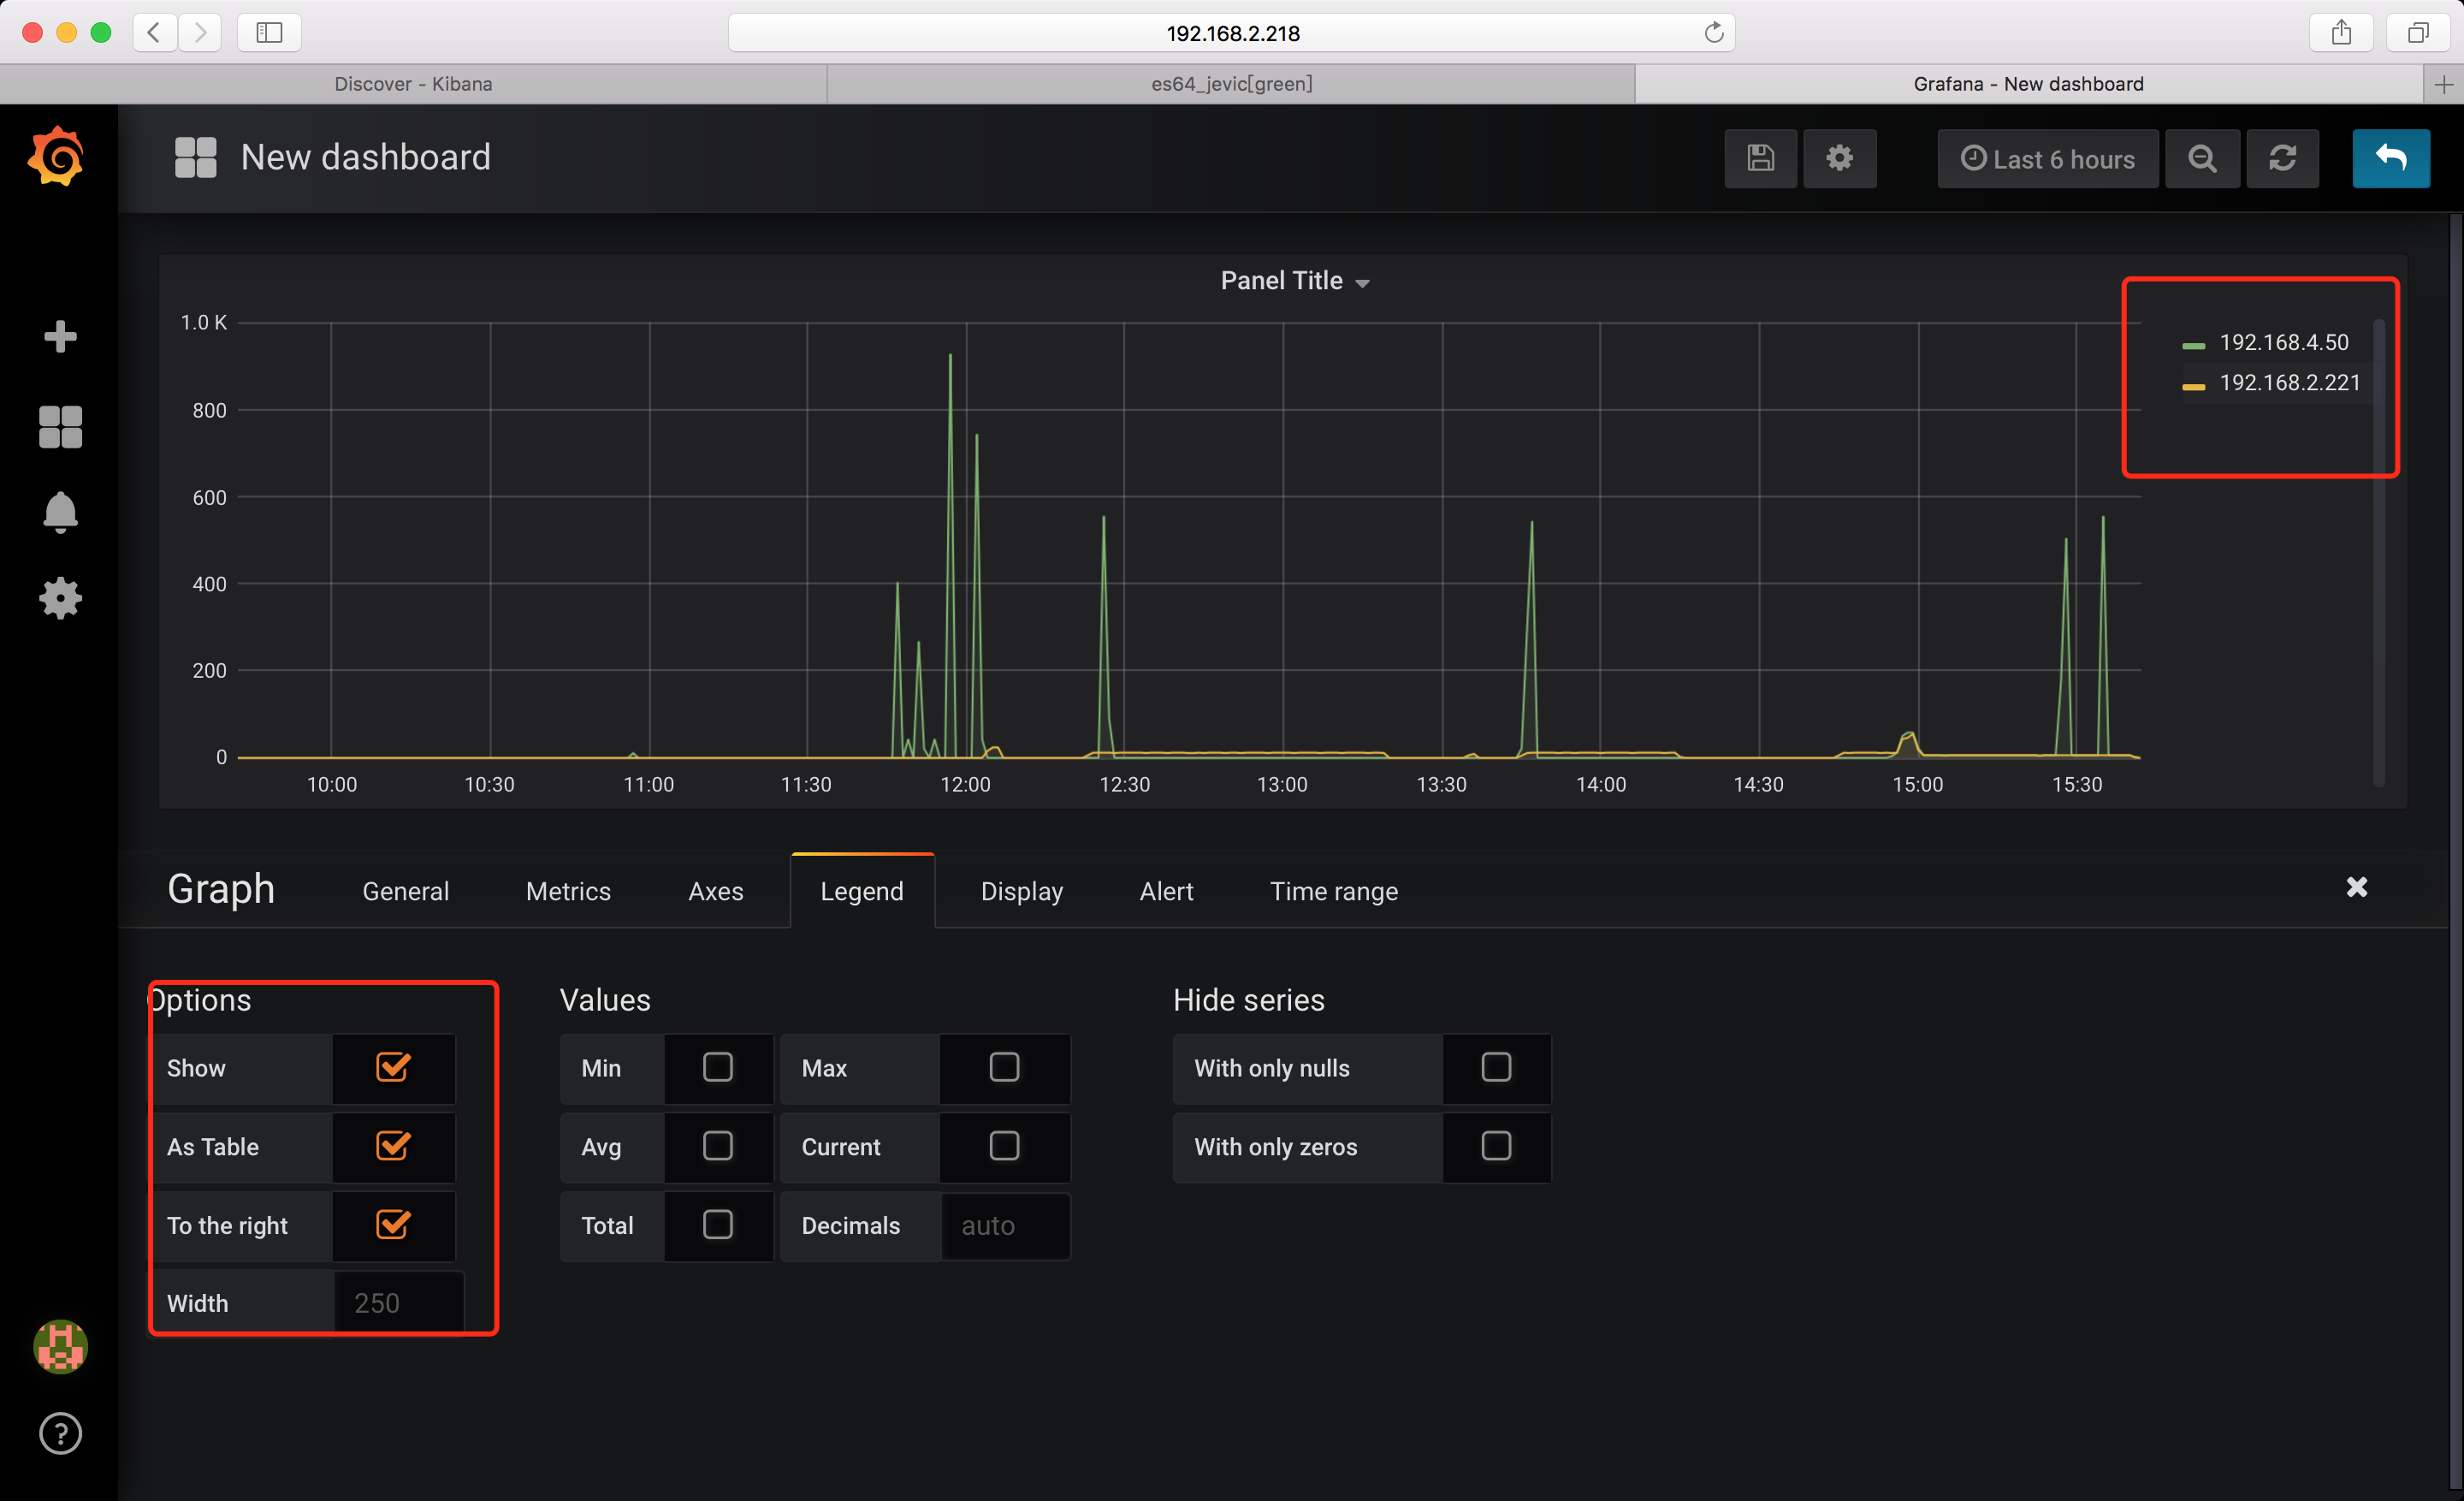Open the Dashboards grid icon in sidebar
2464x1501 pixels.
[60, 427]
